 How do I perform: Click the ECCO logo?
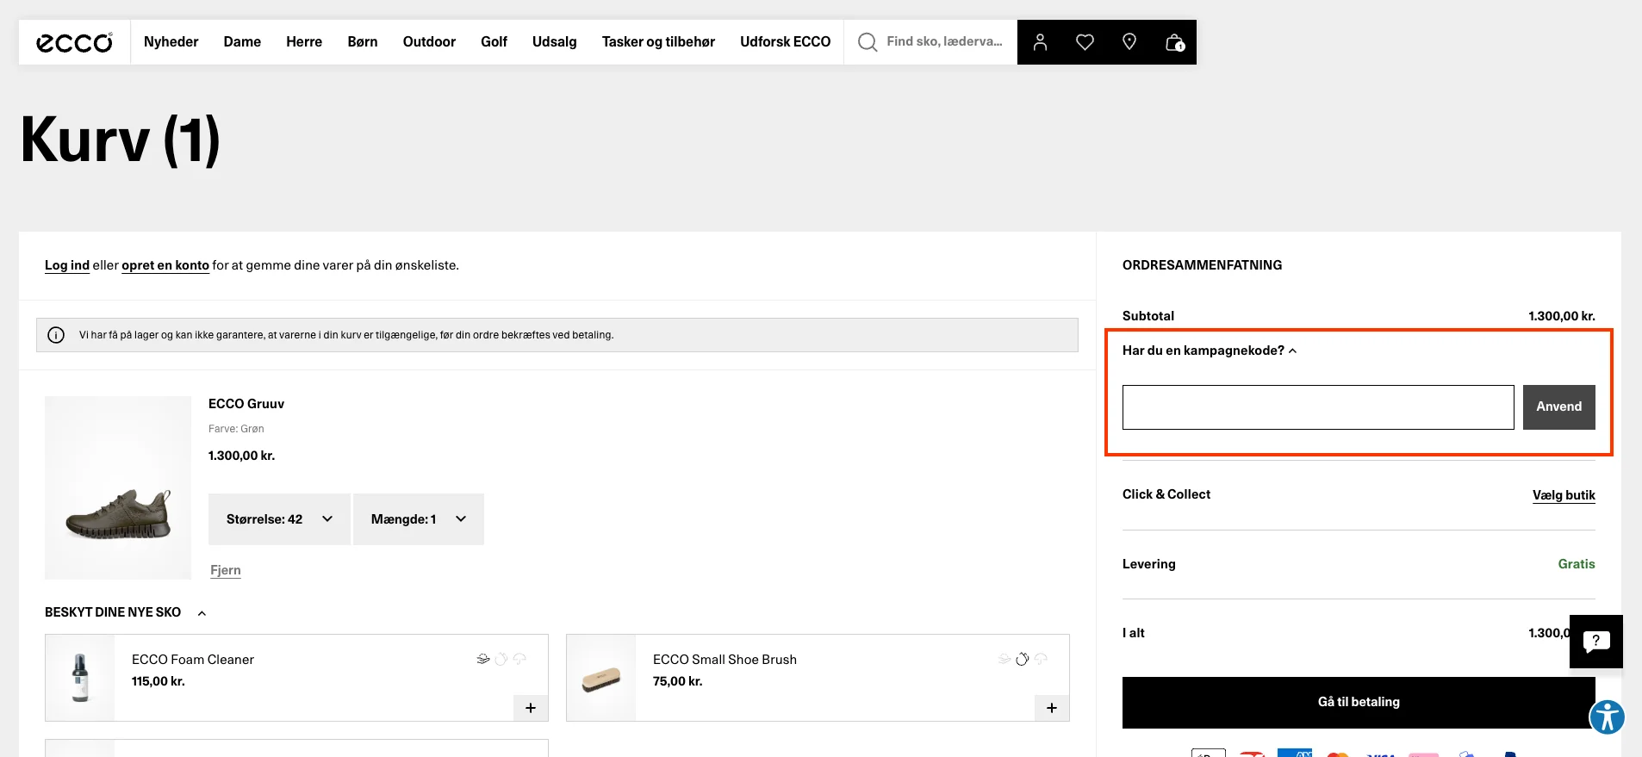(x=74, y=42)
